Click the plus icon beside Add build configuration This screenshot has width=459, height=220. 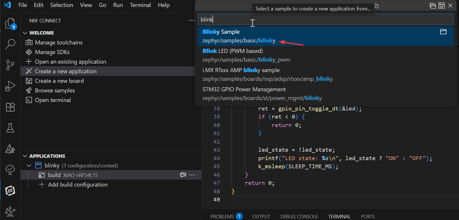coord(42,185)
